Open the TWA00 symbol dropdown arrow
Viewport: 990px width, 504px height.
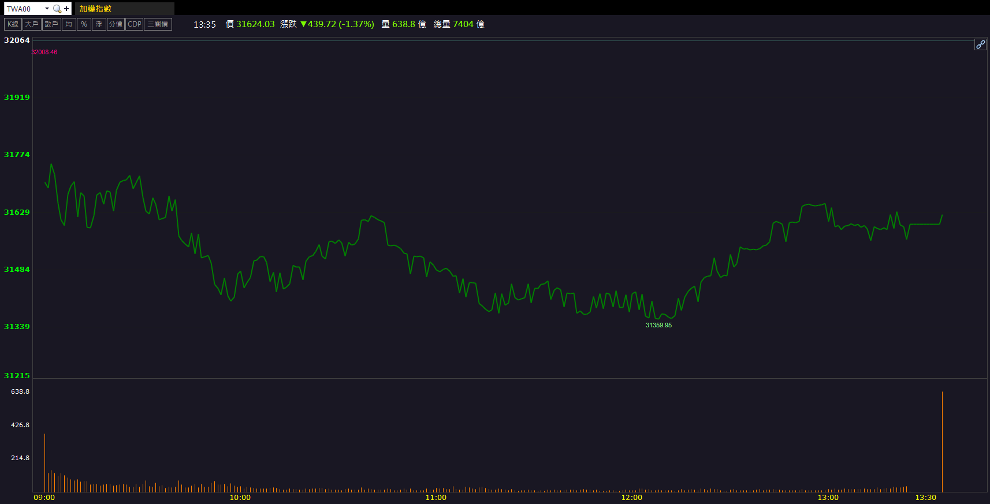coord(47,9)
